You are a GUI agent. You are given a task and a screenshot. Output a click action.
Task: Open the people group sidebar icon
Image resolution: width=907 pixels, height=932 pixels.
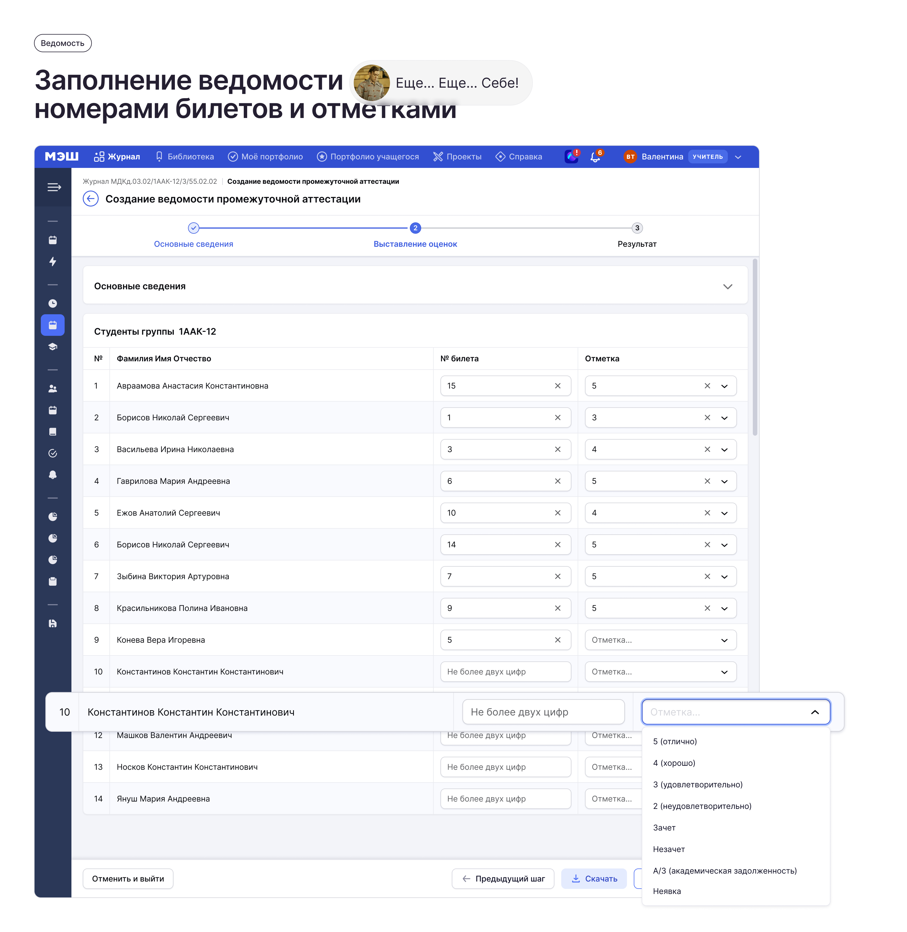(53, 389)
